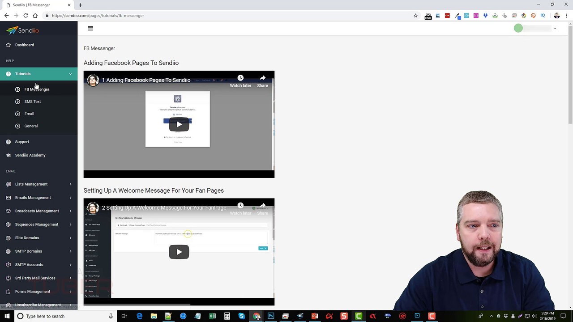The width and height of the screenshot is (573, 322).
Task: Click the SMTP Accounts icon
Action: [x=9, y=265]
